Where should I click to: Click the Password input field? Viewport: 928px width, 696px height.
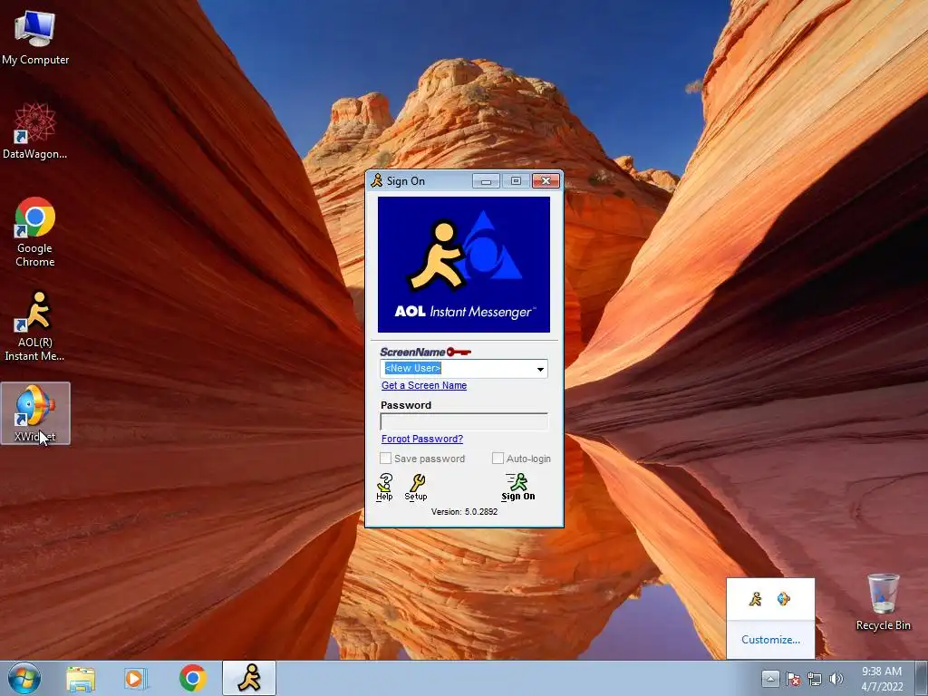[x=464, y=421]
